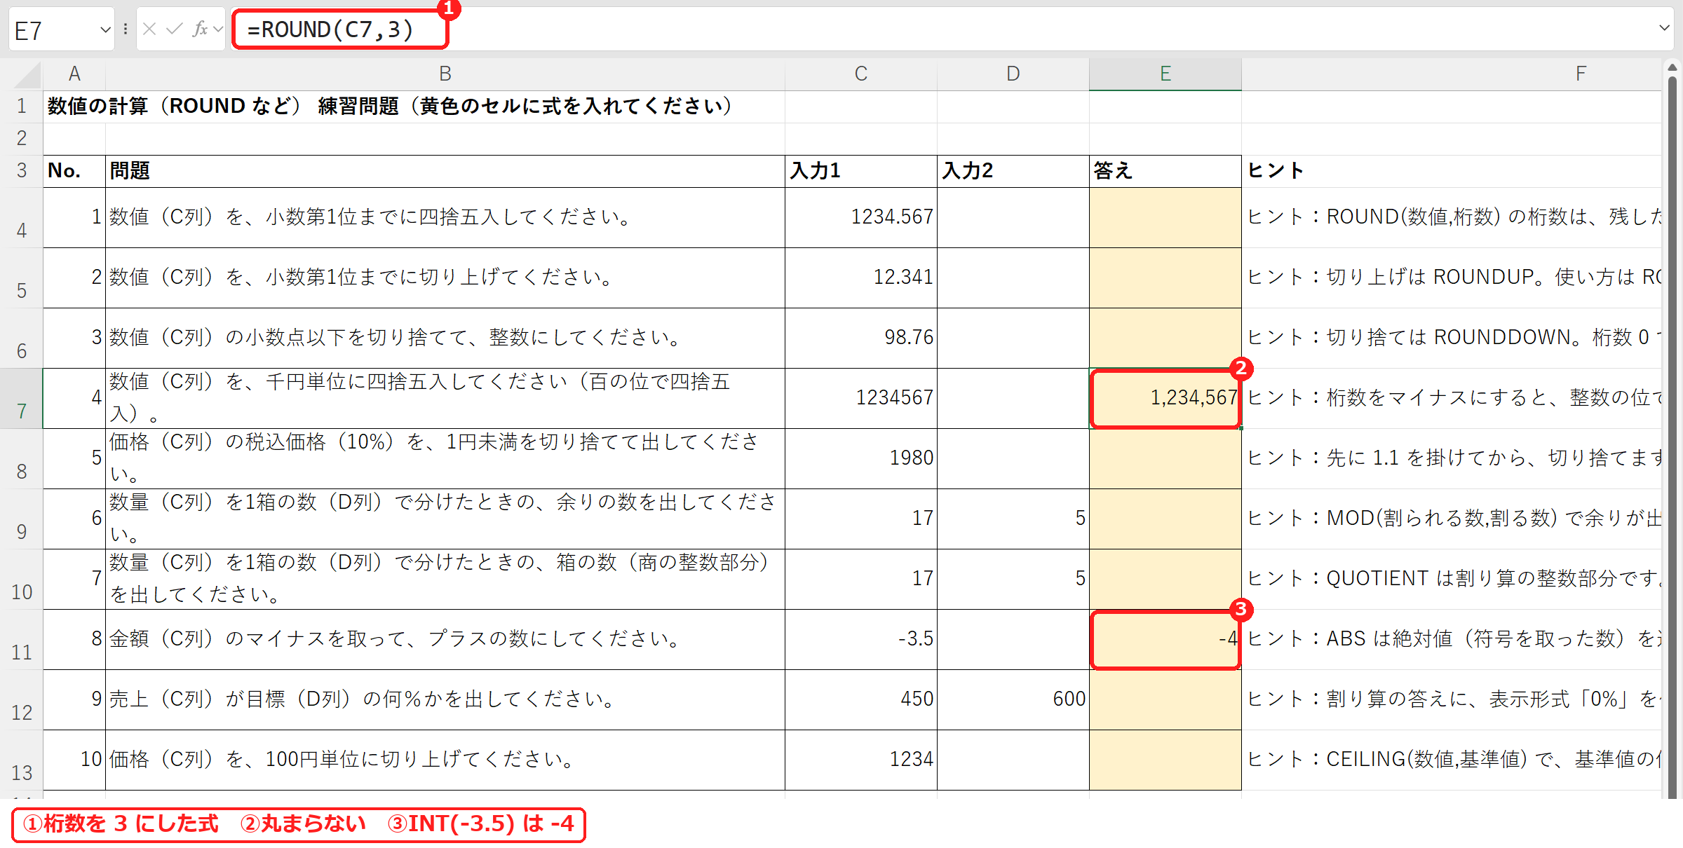Click the cell containing 450

[861, 699]
